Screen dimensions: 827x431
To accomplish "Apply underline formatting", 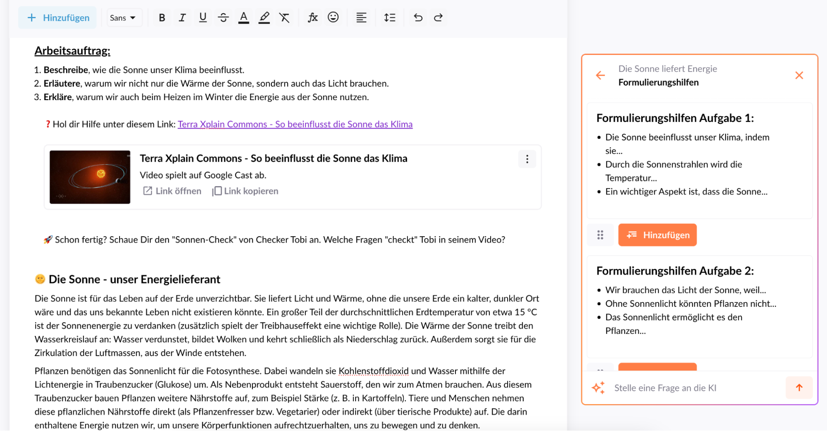I will [203, 17].
